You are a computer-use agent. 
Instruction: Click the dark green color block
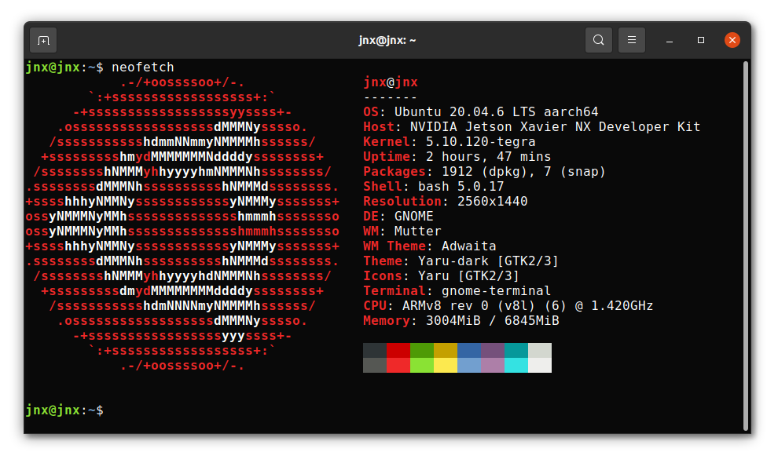422,351
